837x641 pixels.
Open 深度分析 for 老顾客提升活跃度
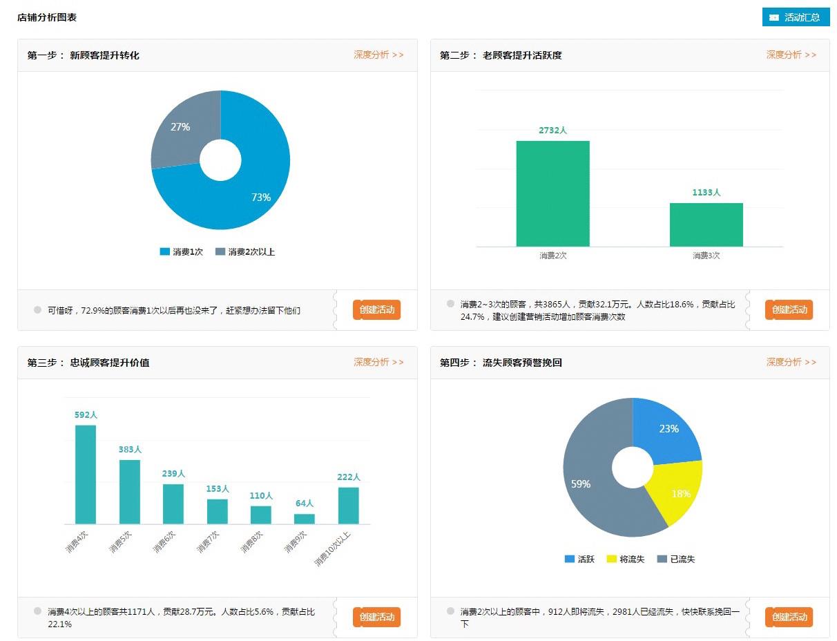pyautogui.click(x=791, y=55)
